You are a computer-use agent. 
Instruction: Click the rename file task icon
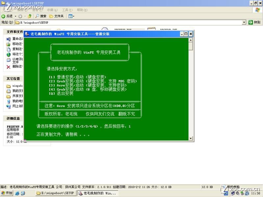(x=9, y=39)
